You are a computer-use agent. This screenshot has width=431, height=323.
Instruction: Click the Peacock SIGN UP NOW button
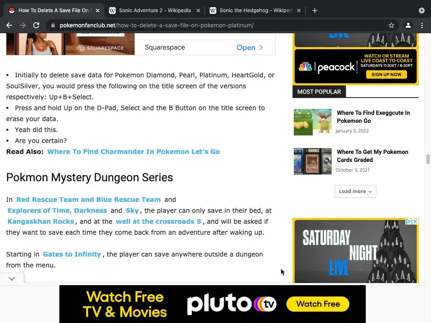[386, 74]
